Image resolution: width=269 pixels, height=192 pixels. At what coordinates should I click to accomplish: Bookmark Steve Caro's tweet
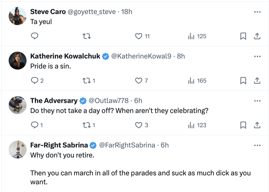pos(243,36)
